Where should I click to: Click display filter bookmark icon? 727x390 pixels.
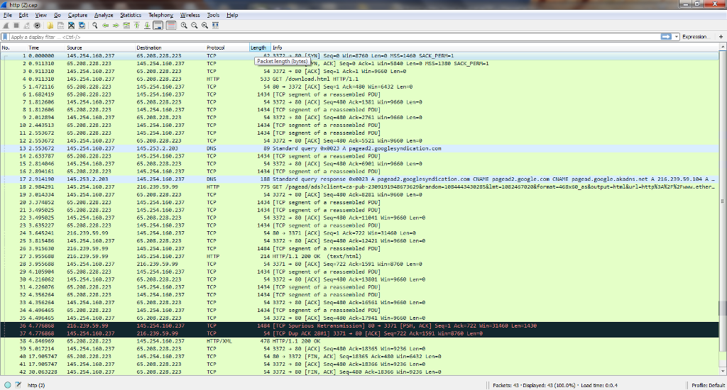[x=6, y=36]
